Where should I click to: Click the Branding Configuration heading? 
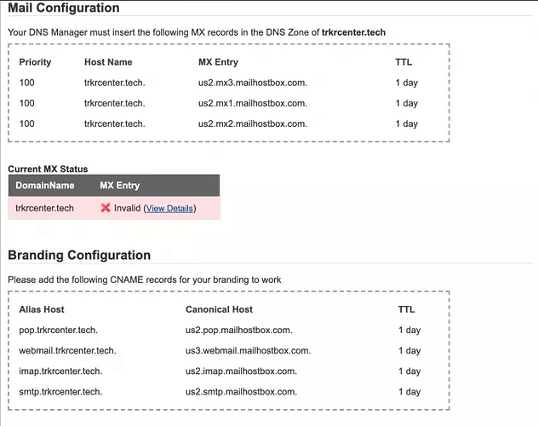pos(79,255)
